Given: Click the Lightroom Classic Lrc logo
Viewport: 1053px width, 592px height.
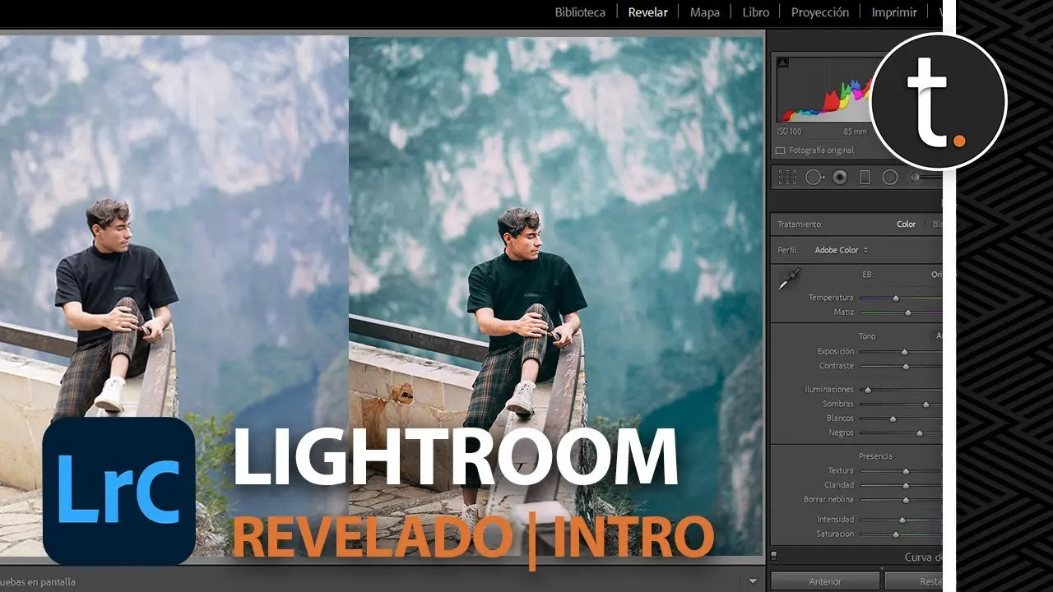Looking at the screenshot, I should 118,491.
